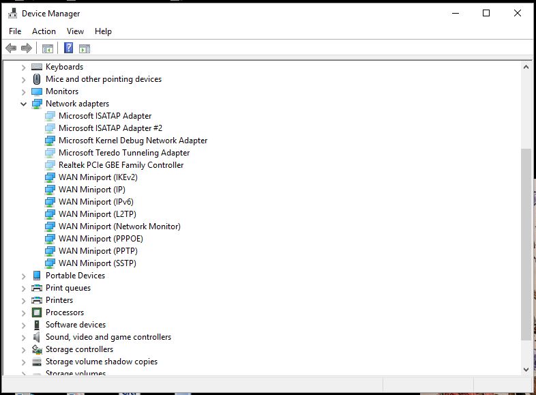The image size is (536, 395).
Task: Expand the Processors category
Action: (x=23, y=313)
